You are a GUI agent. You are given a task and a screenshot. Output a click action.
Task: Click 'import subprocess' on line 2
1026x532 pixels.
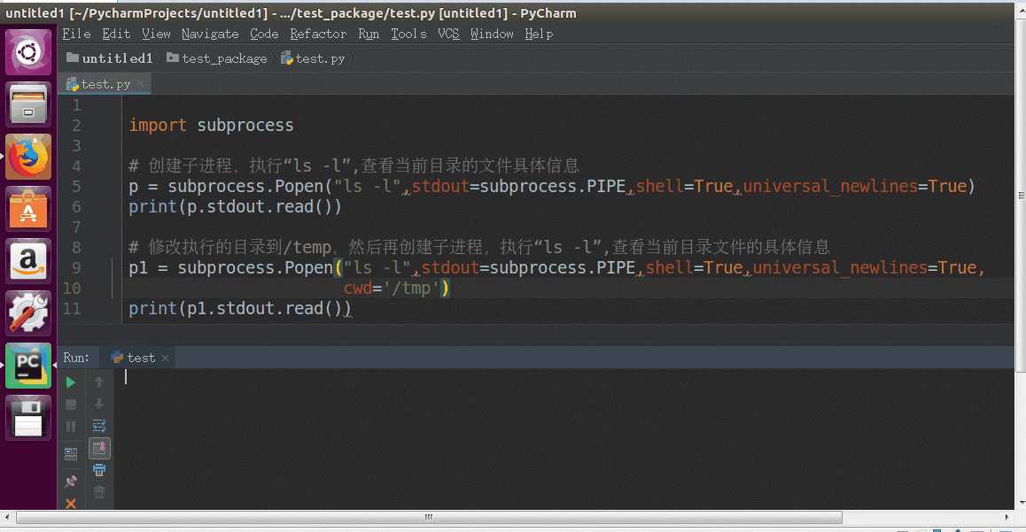click(211, 126)
